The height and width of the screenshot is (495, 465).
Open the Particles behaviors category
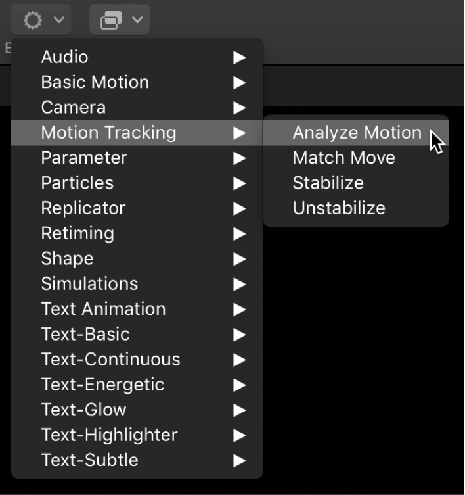point(77,183)
